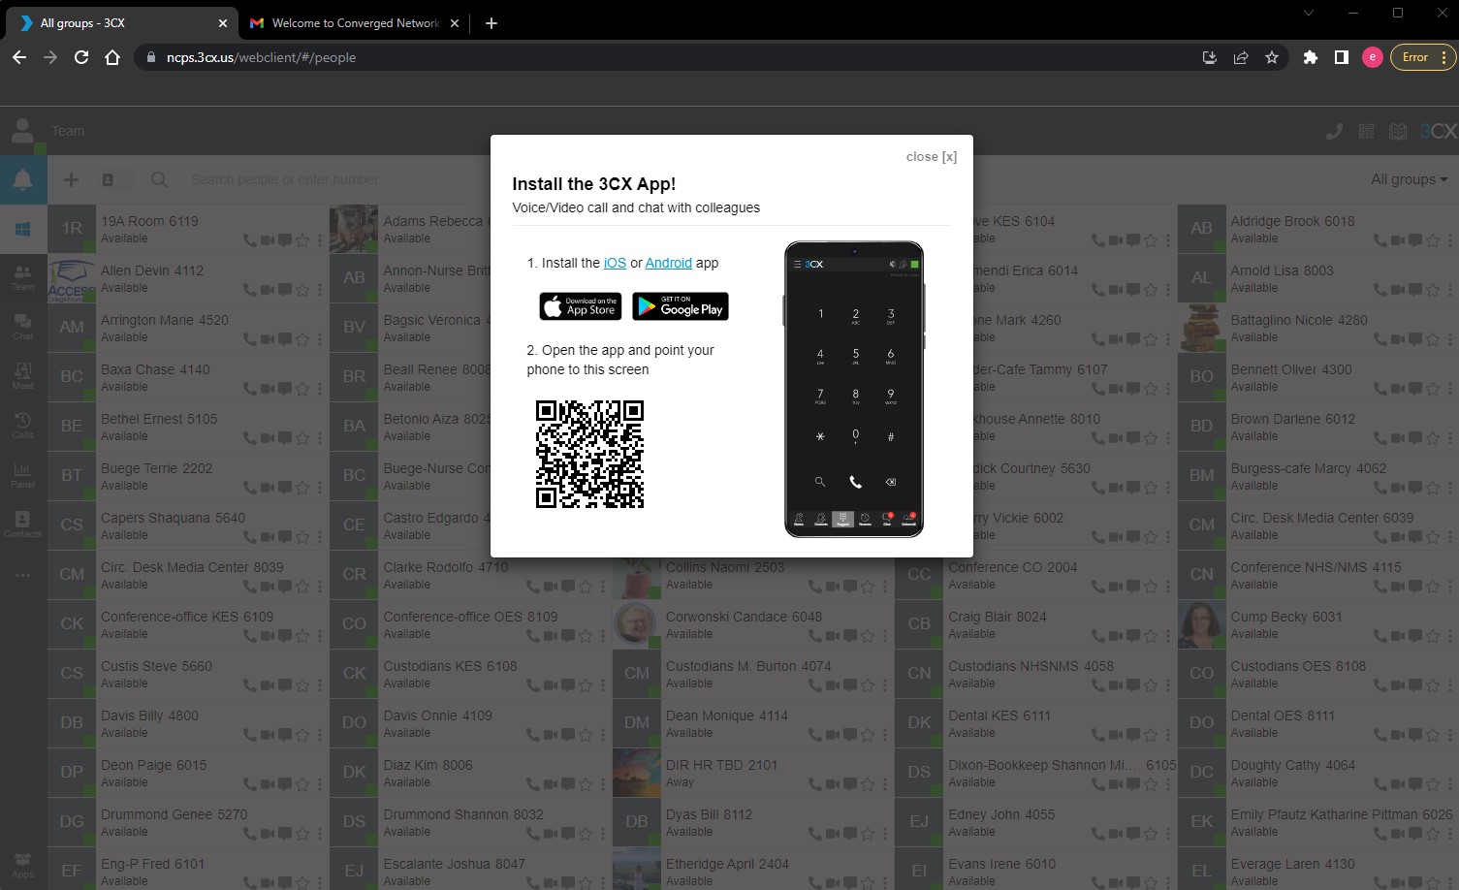
Task: Toggle favorite star for Craig Blair
Action: point(1150,636)
